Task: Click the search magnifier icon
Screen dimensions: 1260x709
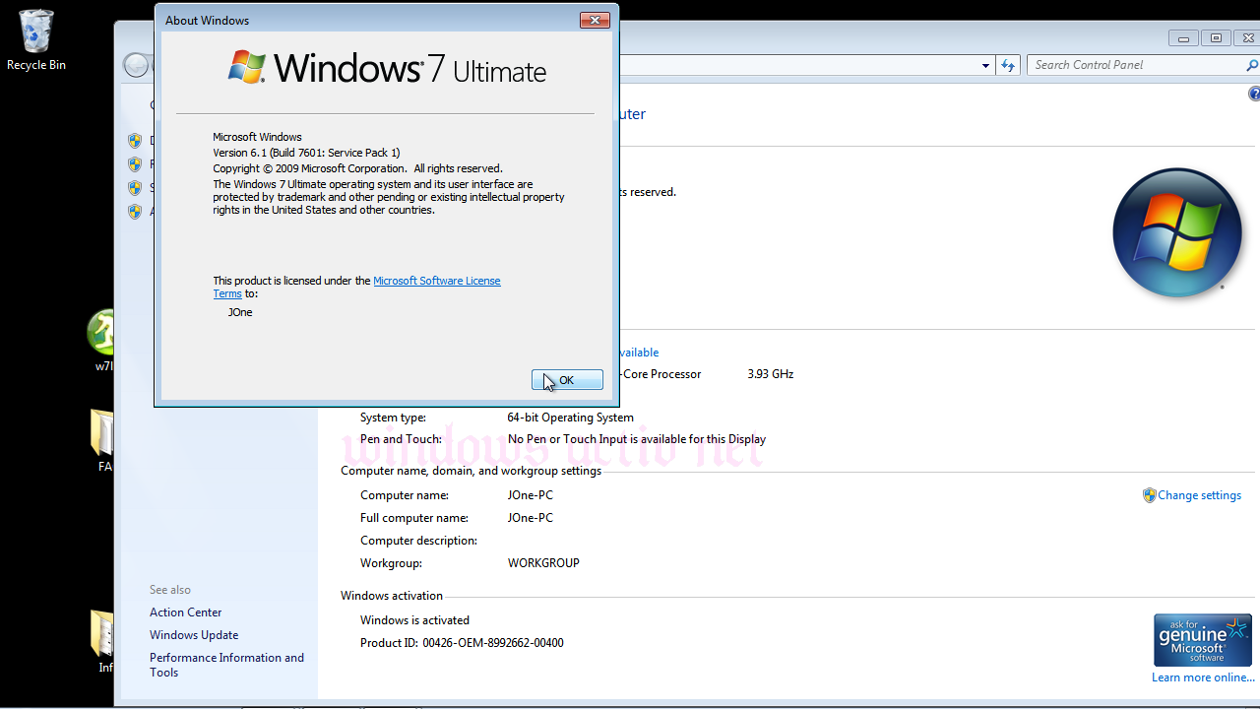Action: [1252, 65]
